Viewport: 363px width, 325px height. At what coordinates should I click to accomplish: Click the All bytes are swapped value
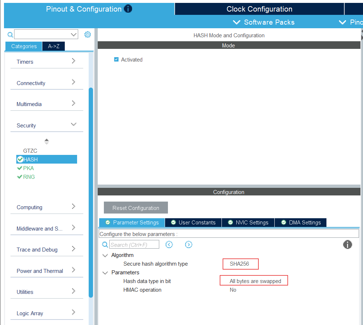[256, 281]
